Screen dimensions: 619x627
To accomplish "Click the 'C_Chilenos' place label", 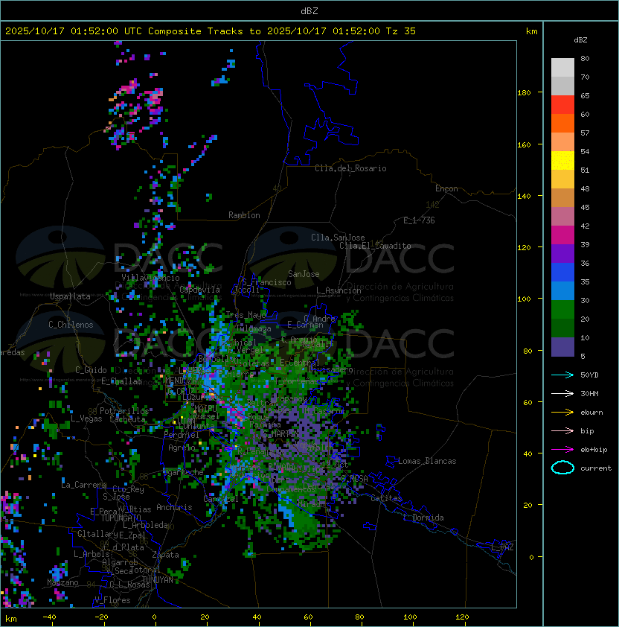I will pos(71,325).
